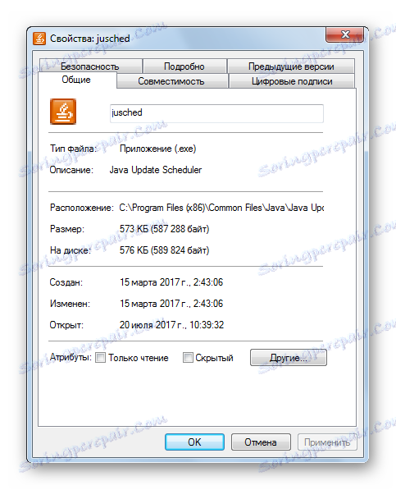396x490 pixels.
Task: Click the Другие... attributes button
Action: point(289,358)
